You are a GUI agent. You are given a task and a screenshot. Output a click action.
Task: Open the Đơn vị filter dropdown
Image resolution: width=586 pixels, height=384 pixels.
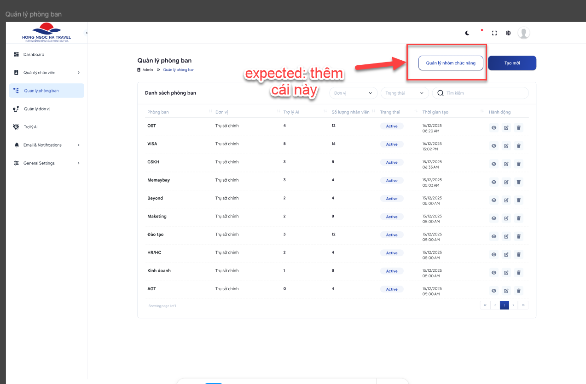353,93
